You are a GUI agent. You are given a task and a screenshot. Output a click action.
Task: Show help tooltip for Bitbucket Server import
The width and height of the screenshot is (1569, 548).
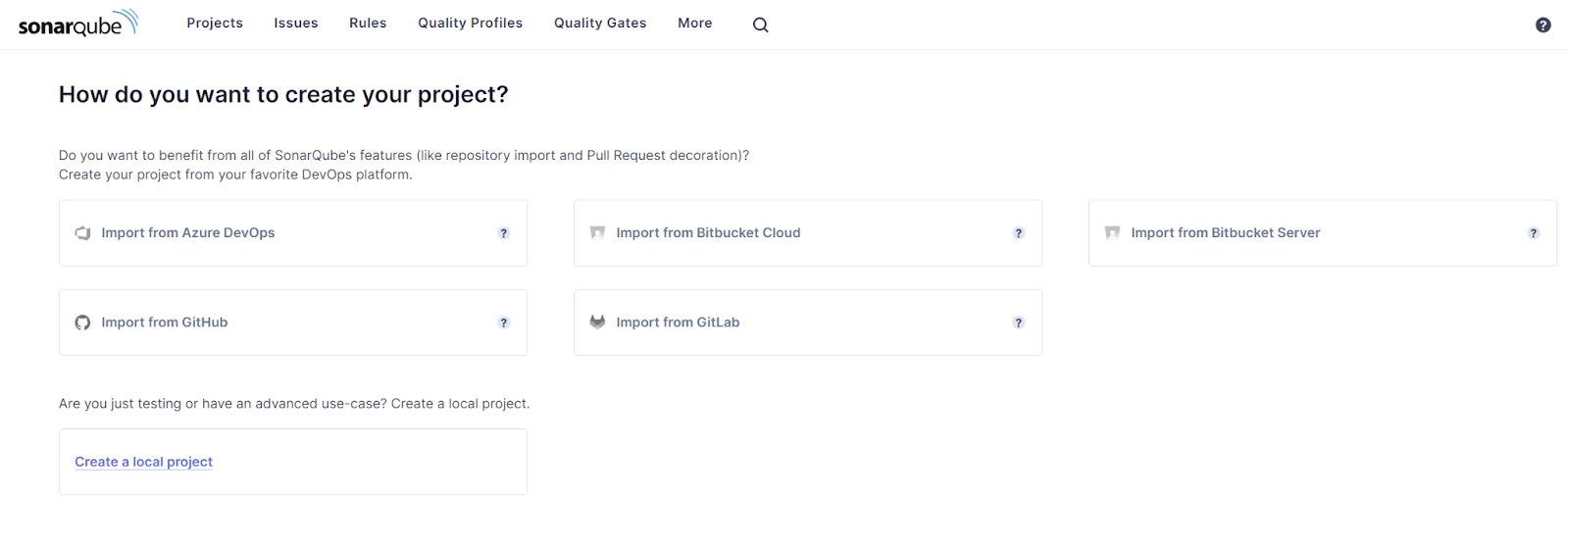pos(1533,233)
